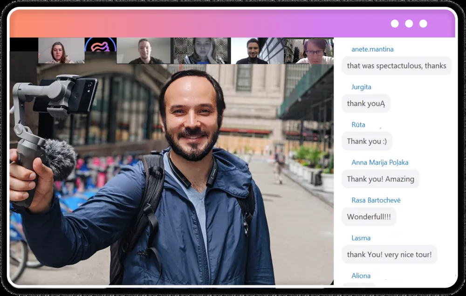Open Jurgita's name in the chat
The image size is (466, 296).
point(361,87)
